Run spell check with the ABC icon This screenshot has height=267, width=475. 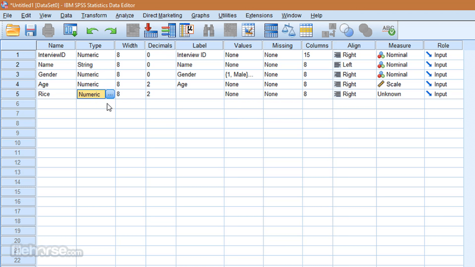(388, 30)
